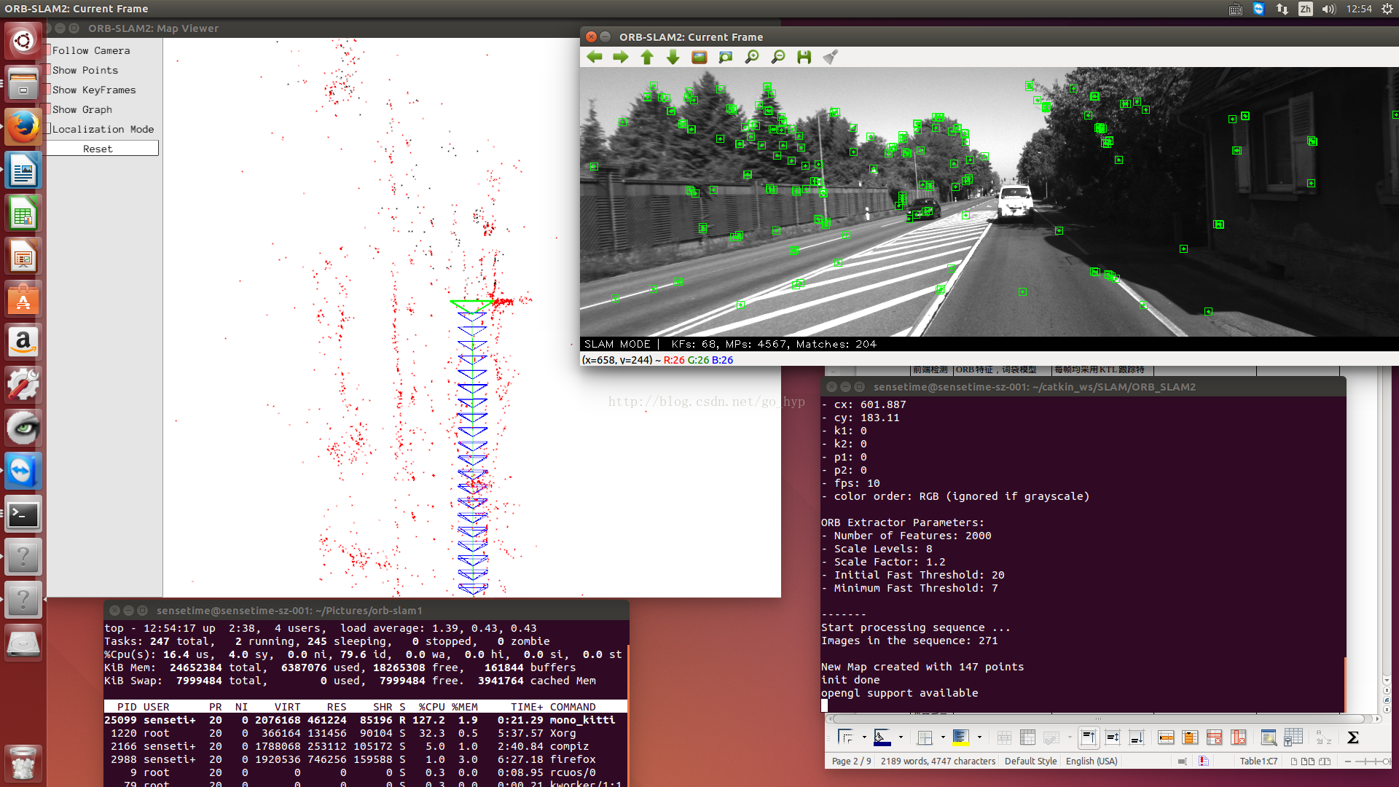Open Files manager from the launcher
This screenshot has width=1399, height=787.
pos(23,84)
